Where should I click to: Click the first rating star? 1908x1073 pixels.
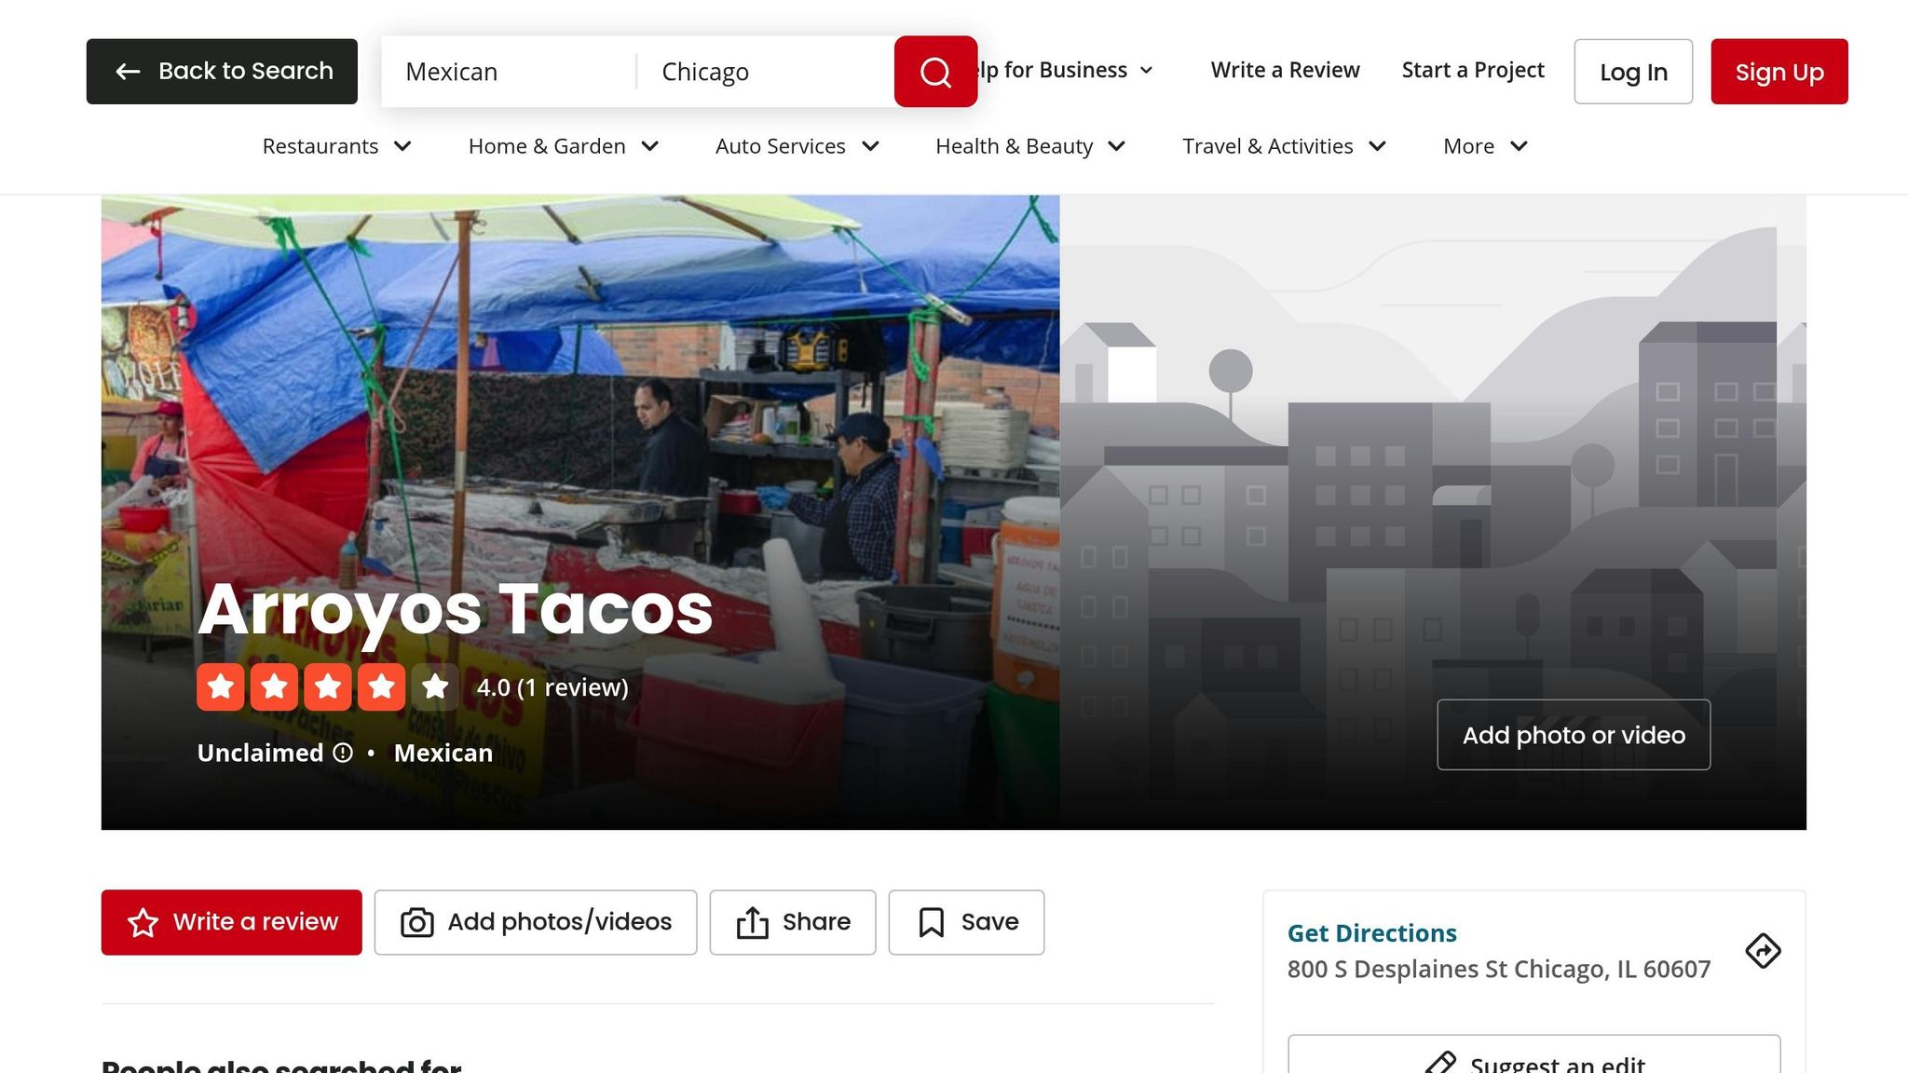(221, 687)
